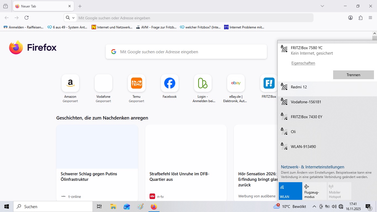Viewport: 377px width, 212px height.
Task: Select the FRITZ!Box 7430 EY network
Action: [x=327, y=119]
